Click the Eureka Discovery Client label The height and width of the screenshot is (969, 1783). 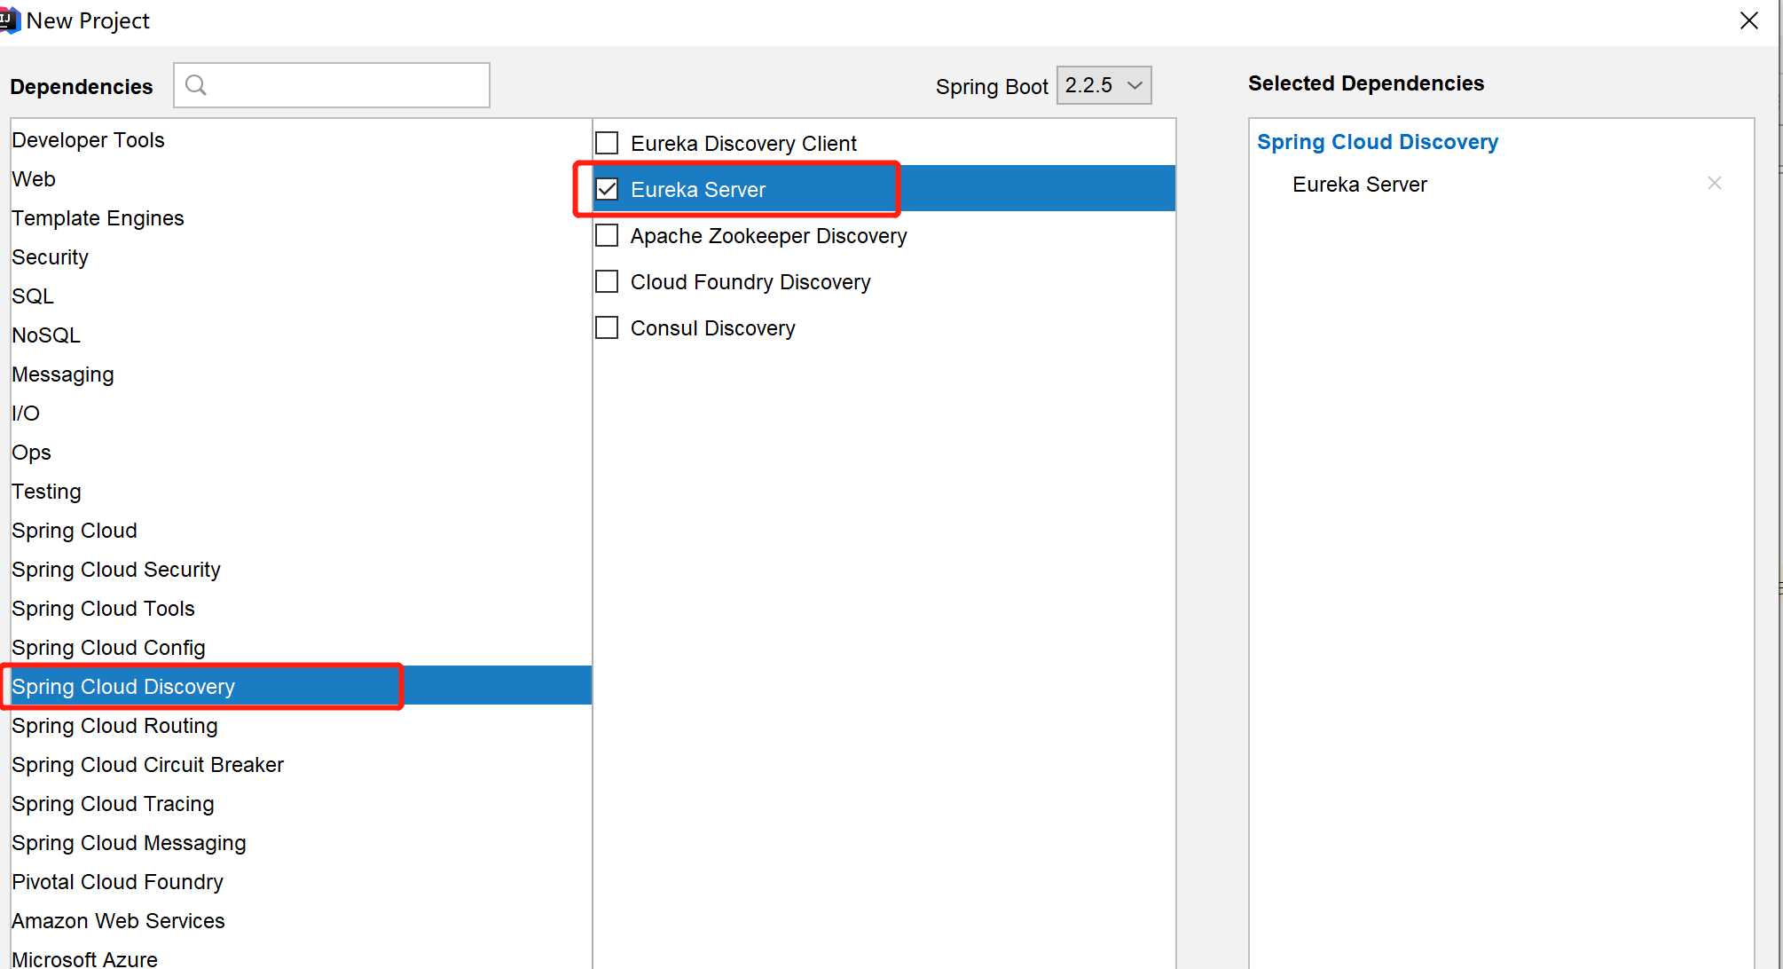pos(743,144)
